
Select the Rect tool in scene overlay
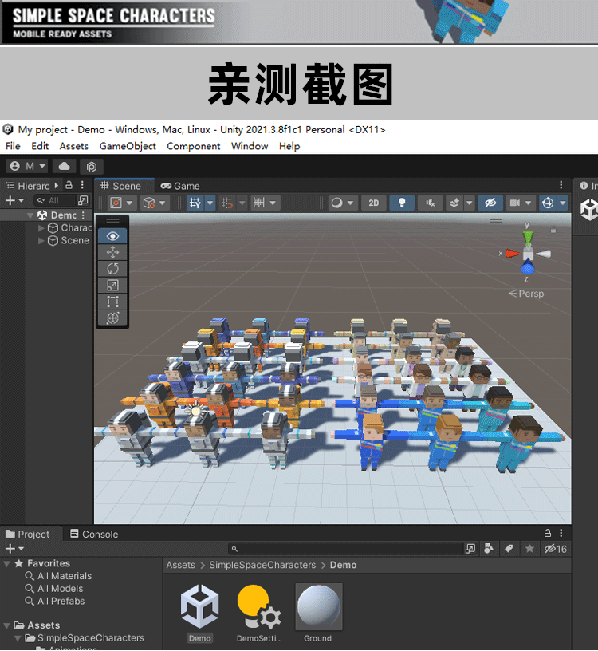[x=112, y=302]
